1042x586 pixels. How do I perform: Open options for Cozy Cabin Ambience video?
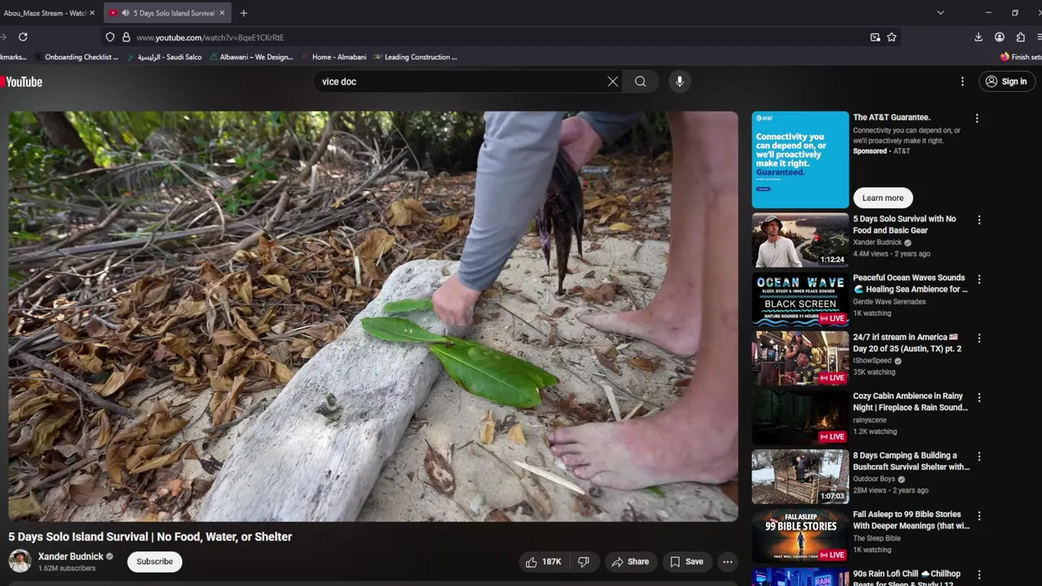pyautogui.click(x=979, y=397)
